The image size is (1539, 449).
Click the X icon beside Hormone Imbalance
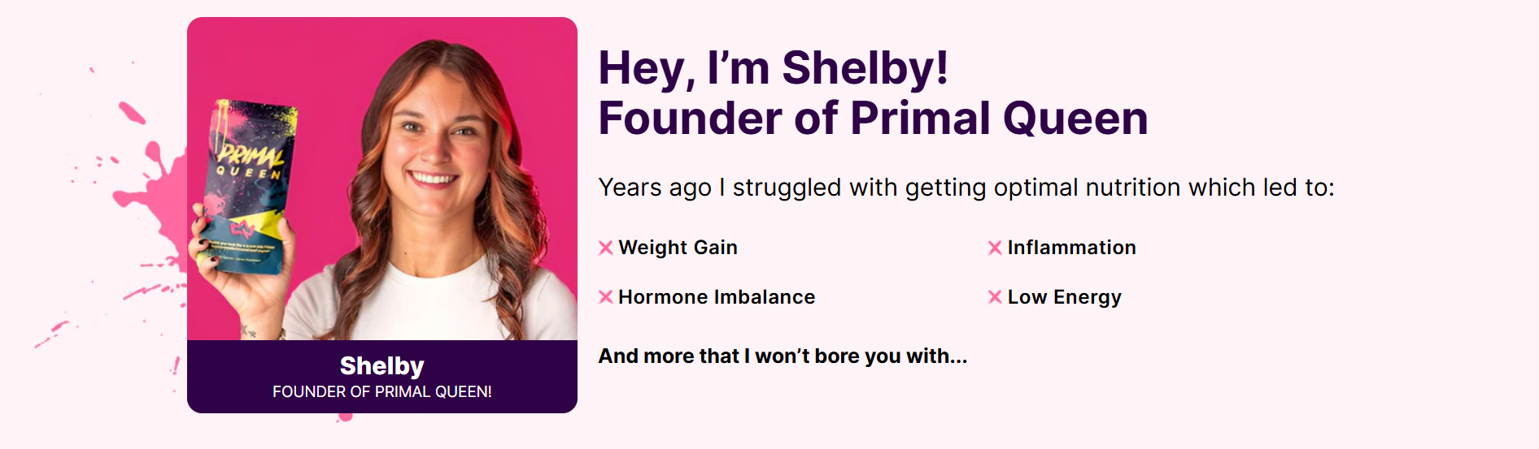[606, 297]
